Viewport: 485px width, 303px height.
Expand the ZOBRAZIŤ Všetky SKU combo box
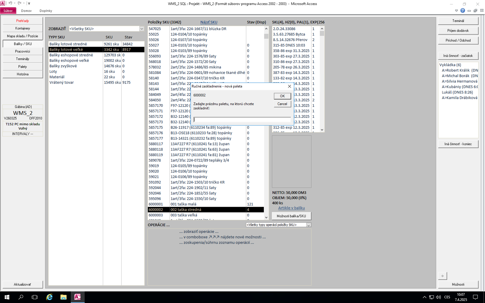[x=142, y=29]
